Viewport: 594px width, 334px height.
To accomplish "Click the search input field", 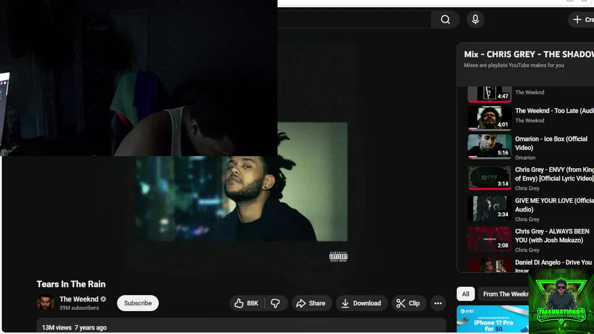I will pyautogui.click(x=354, y=19).
